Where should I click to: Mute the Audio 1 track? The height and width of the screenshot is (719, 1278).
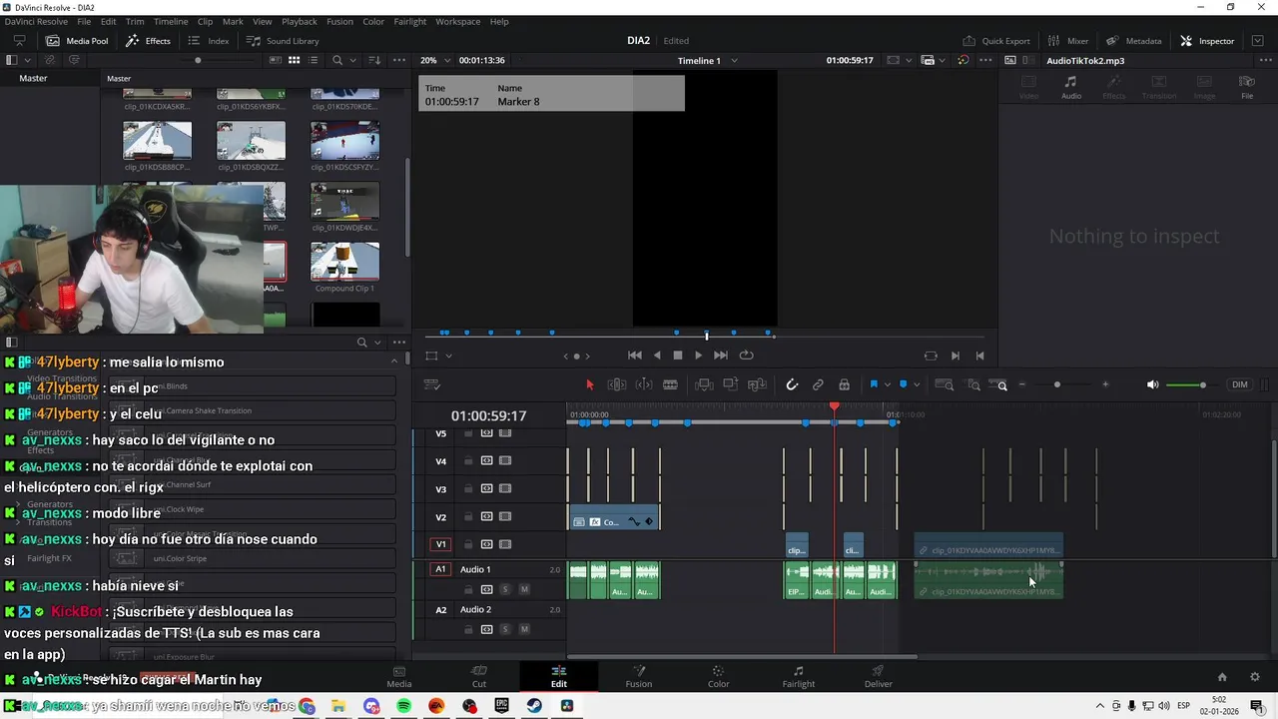coord(524,589)
